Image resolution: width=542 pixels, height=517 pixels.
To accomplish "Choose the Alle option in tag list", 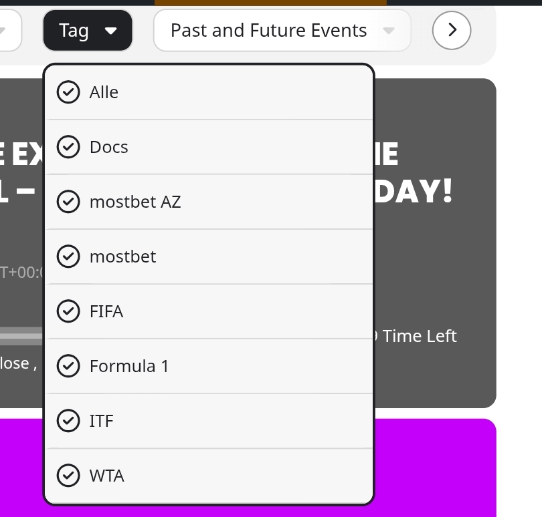I will 104,92.
